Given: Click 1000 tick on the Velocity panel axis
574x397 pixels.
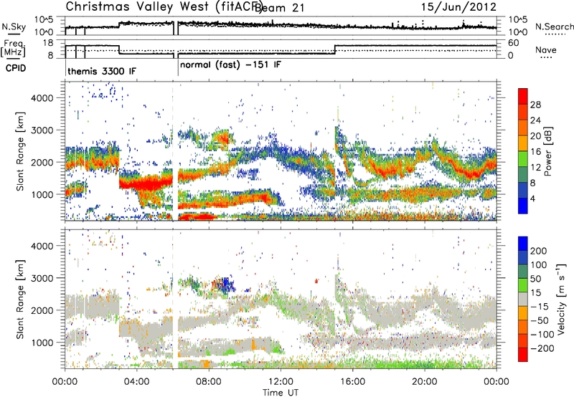Looking at the screenshot, I should [42, 342].
